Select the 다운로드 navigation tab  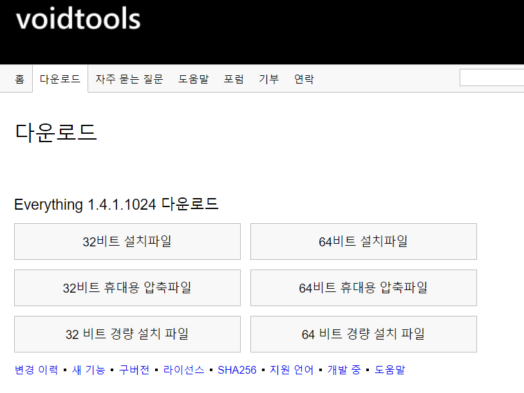click(x=60, y=79)
